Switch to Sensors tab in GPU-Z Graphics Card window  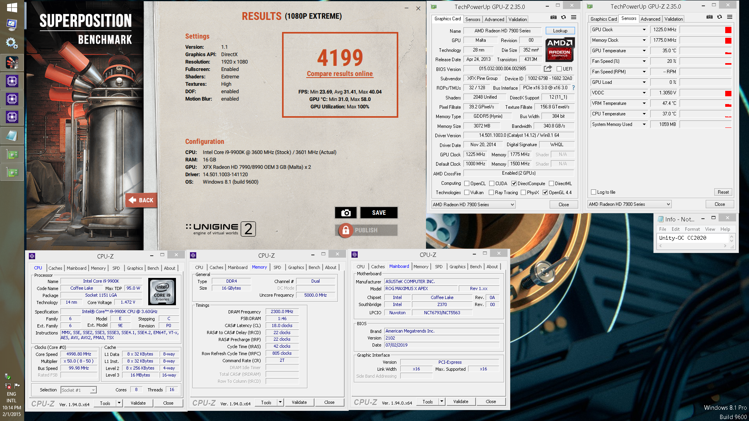[472, 19]
